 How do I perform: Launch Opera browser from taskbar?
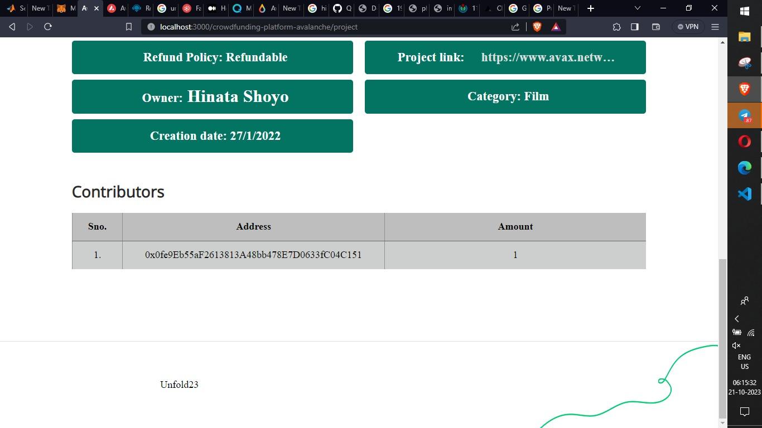745,142
